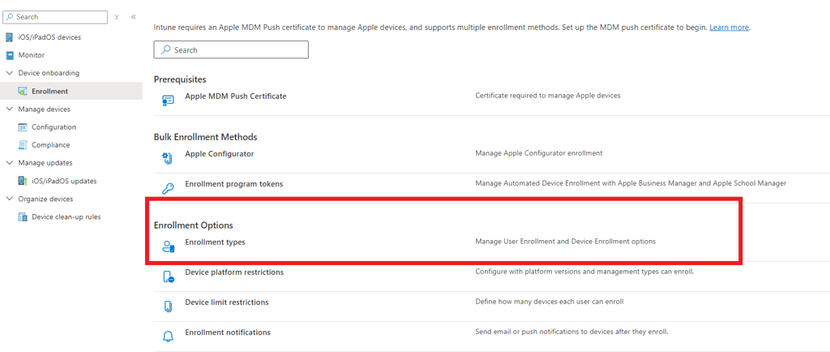This screenshot has height=352, width=830.
Task: Click the Apple MDM Push Certificate icon
Action: (169, 101)
